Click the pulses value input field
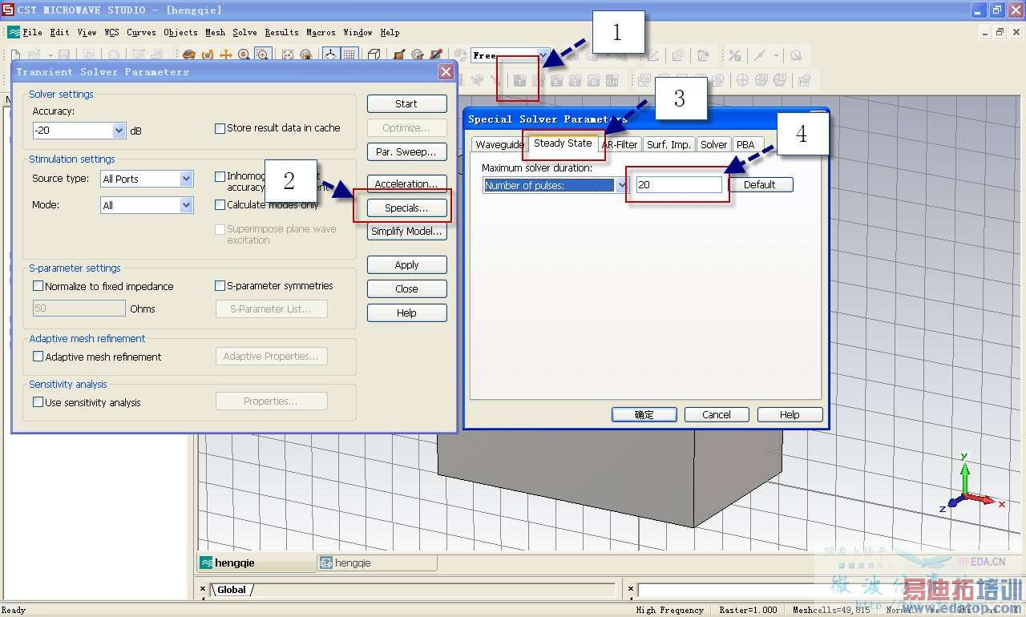The image size is (1026, 617). 678,185
